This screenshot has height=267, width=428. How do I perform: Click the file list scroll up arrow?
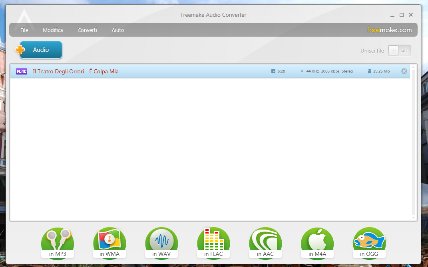pyautogui.click(x=413, y=67)
